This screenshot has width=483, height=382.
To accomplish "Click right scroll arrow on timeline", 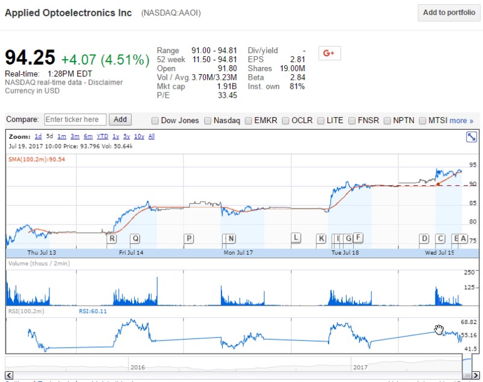I will (x=476, y=375).
